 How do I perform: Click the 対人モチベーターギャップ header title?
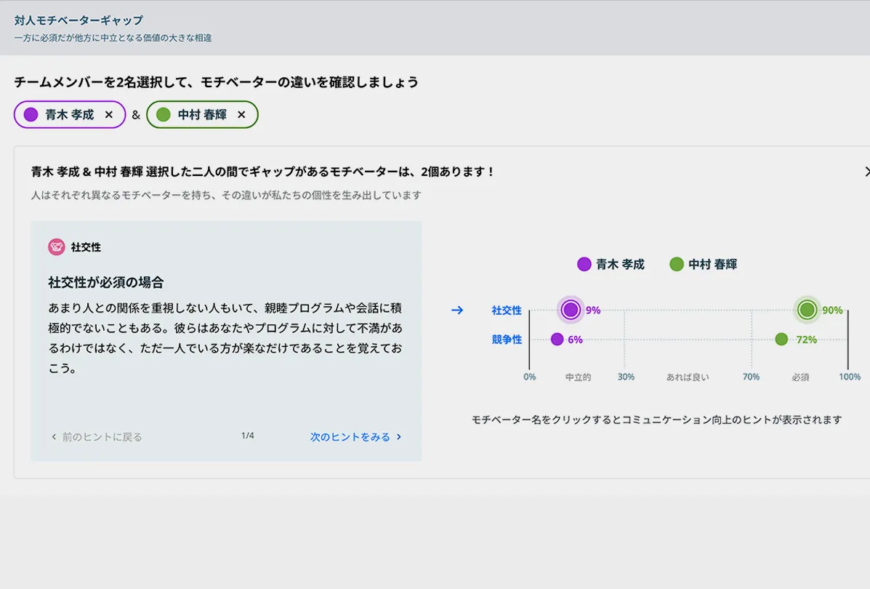[76, 21]
